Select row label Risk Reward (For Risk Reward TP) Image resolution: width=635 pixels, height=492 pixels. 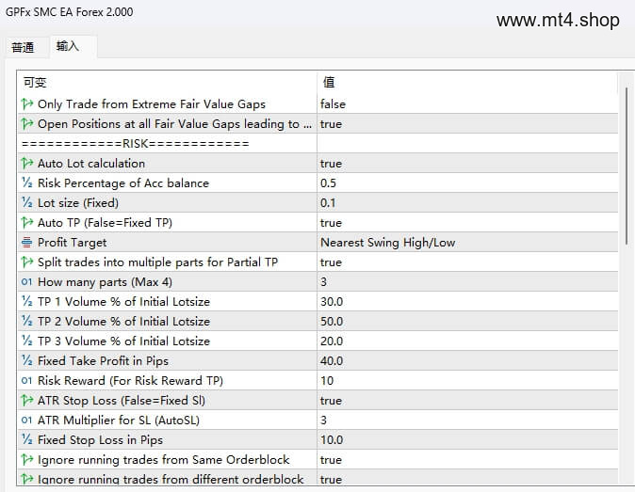click(130, 380)
